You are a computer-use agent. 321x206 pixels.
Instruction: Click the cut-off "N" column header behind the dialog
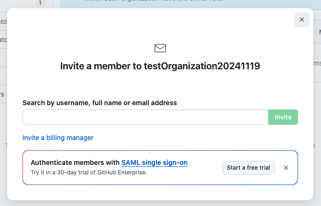pos(319,32)
